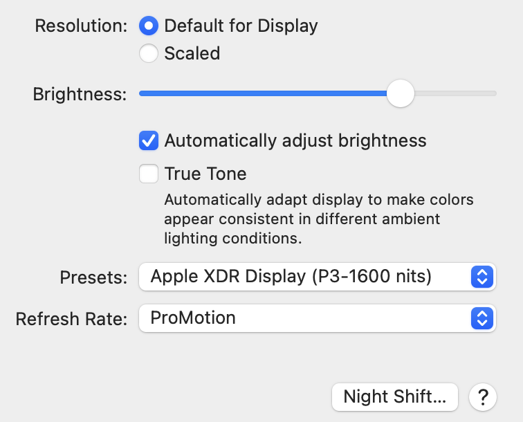523x422 pixels.
Task: Click the Presets dropdown blue arrow icon
Action: (x=481, y=277)
